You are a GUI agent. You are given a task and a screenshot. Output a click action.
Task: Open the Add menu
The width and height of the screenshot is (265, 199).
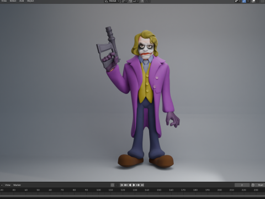click(22, 1)
